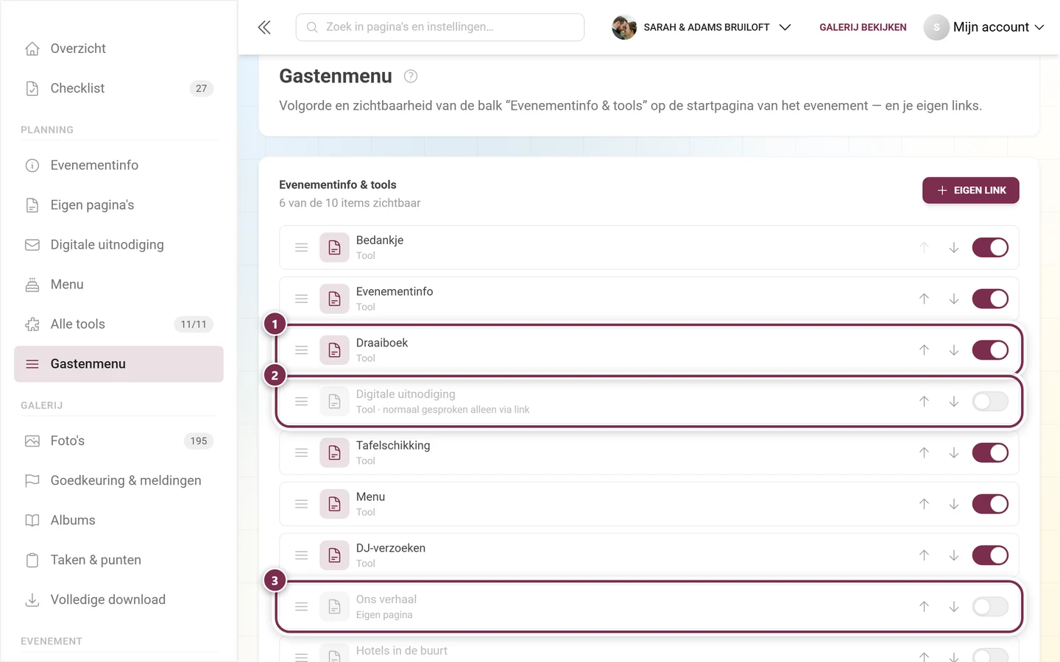Open the Galerij bekijken link
1060x662 pixels.
pyautogui.click(x=863, y=27)
